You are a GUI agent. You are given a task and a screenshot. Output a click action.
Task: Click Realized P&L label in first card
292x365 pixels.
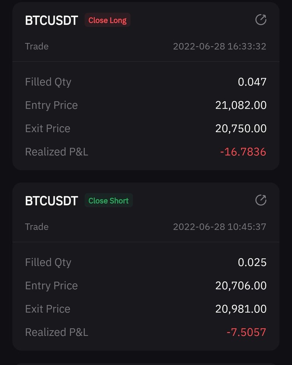point(57,152)
